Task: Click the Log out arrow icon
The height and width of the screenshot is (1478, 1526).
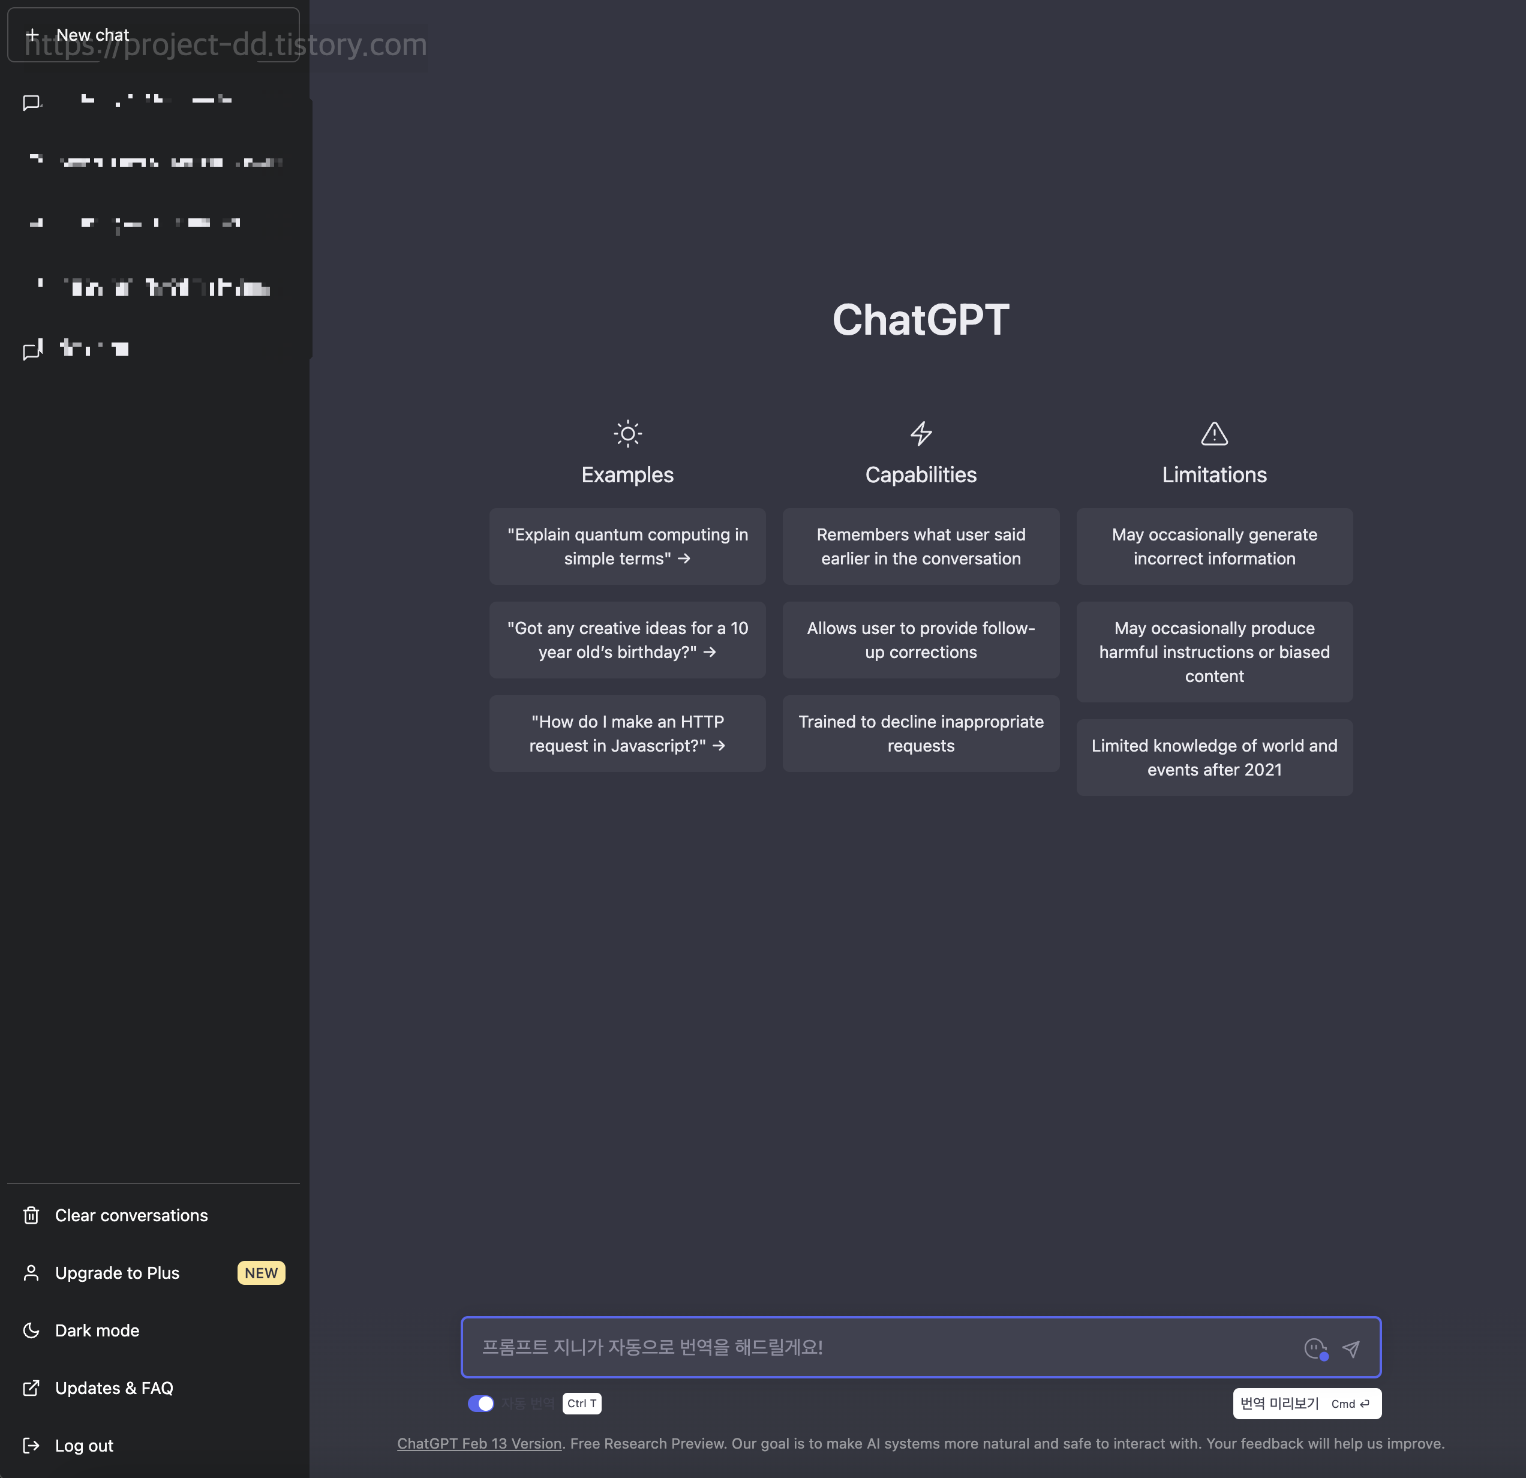Action: 31,1445
